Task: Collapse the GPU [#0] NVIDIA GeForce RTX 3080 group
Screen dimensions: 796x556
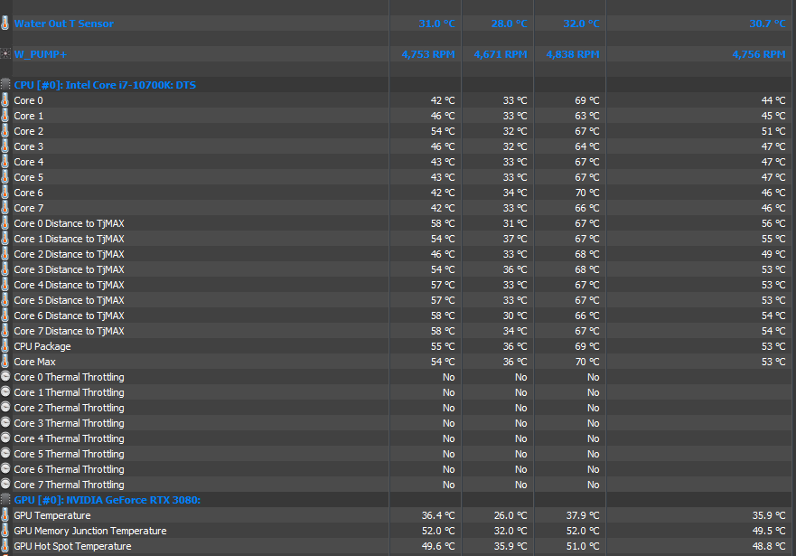Action: (107, 500)
